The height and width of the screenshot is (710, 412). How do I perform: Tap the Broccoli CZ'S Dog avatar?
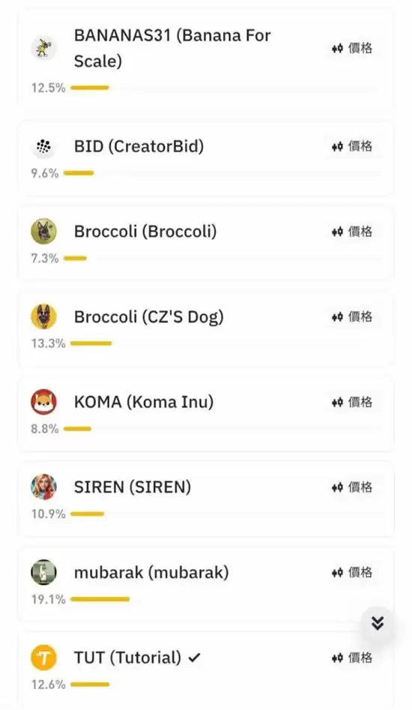tap(44, 317)
